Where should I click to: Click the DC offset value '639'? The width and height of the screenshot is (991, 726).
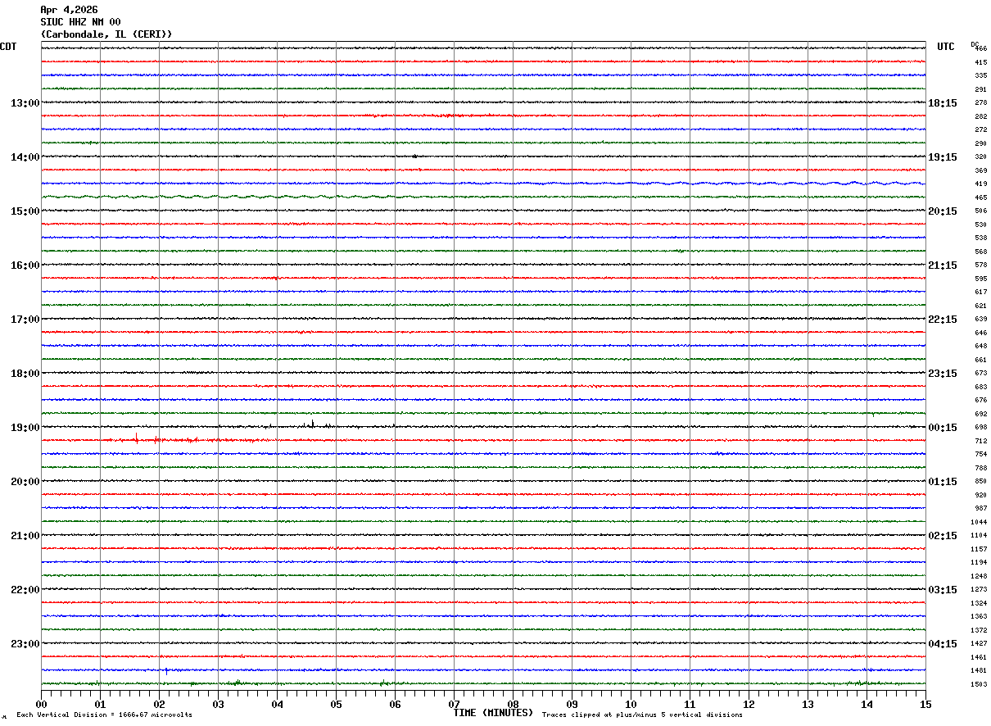coord(980,319)
